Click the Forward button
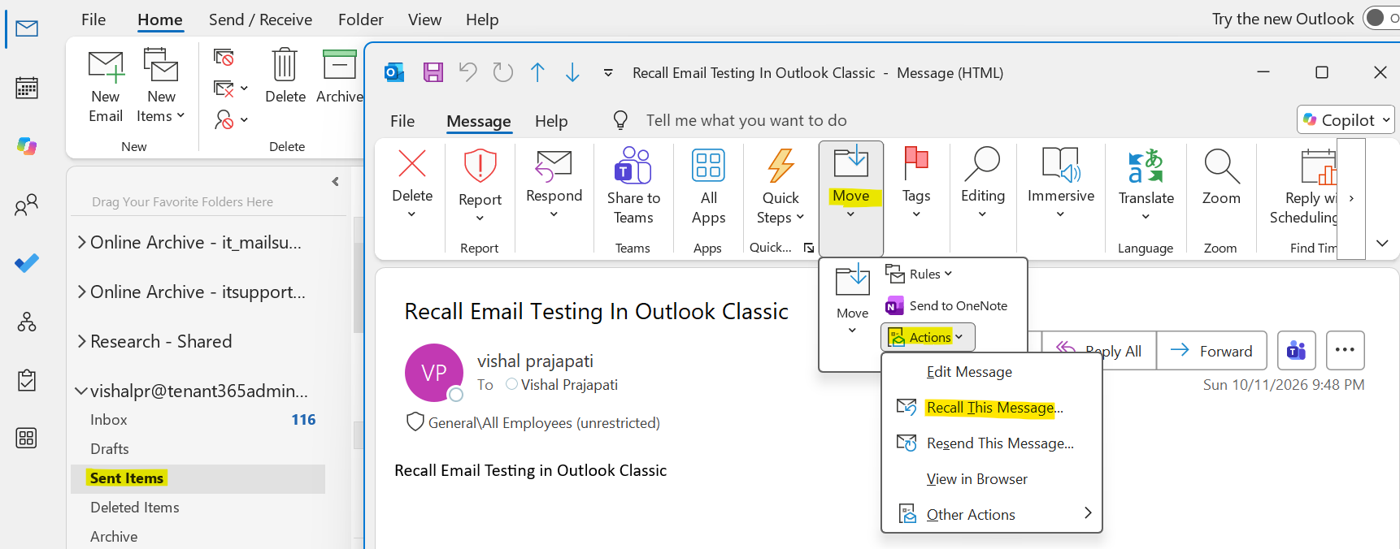 click(1211, 351)
